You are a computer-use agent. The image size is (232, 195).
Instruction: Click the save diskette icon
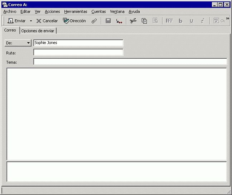point(108,21)
